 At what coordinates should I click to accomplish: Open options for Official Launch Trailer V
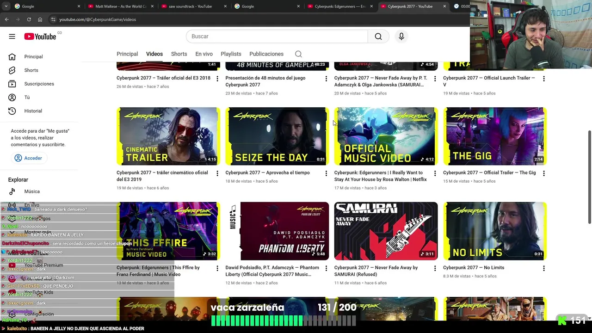[x=544, y=79]
